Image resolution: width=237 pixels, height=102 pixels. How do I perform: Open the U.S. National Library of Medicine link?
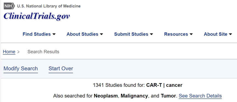tap(49, 6)
